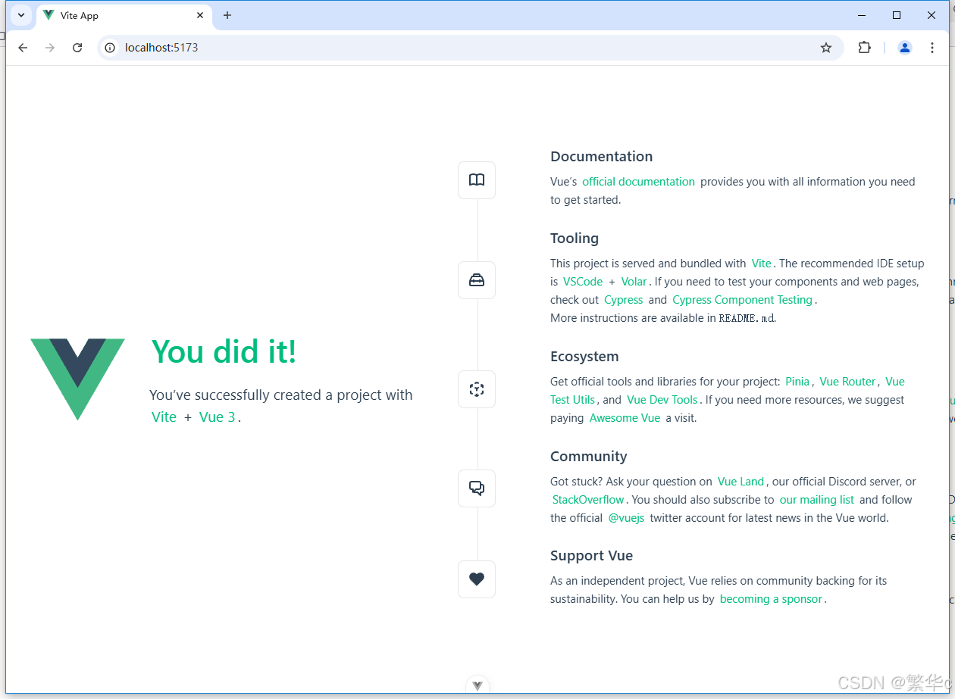Click the large Vue logo
Image resolution: width=955 pixels, height=699 pixels.
point(77,379)
